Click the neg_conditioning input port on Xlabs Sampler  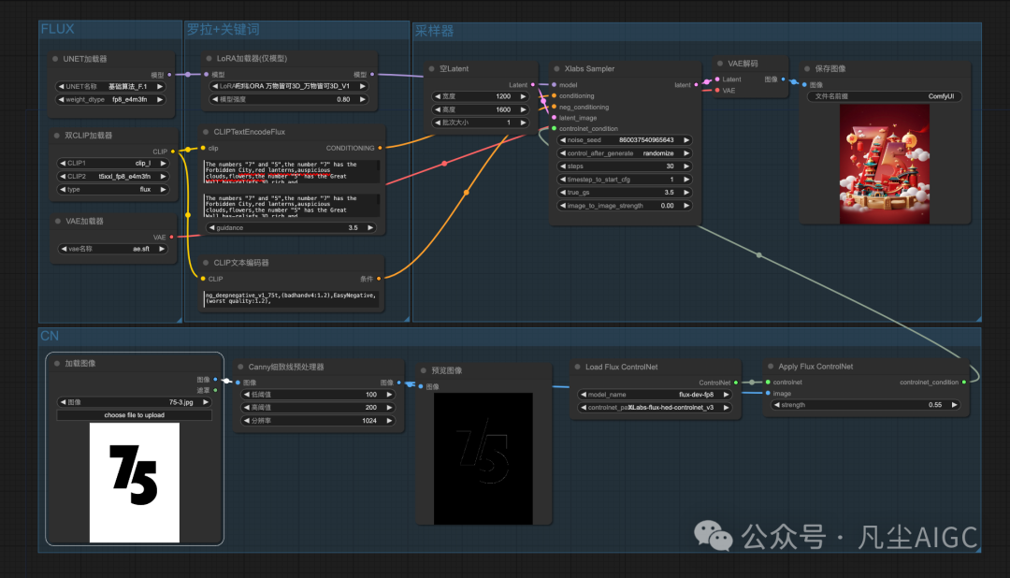coord(554,107)
